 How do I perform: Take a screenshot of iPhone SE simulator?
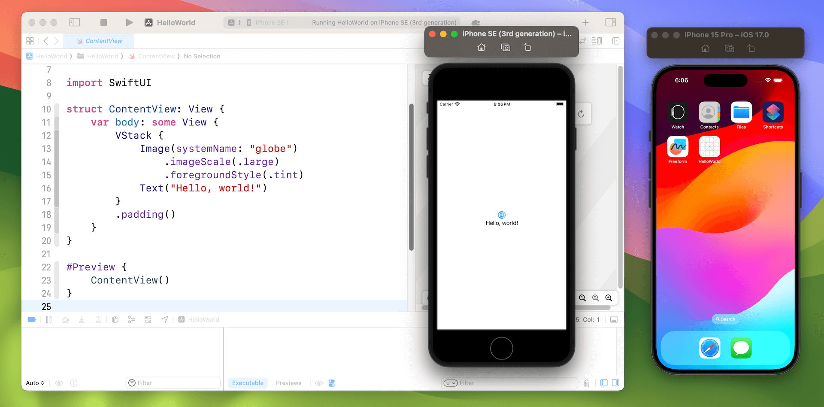pyautogui.click(x=506, y=48)
